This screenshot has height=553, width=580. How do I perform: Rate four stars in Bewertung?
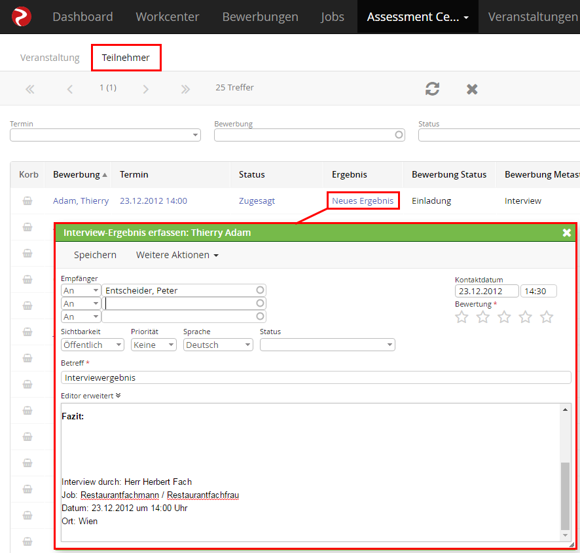[x=525, y=317]
